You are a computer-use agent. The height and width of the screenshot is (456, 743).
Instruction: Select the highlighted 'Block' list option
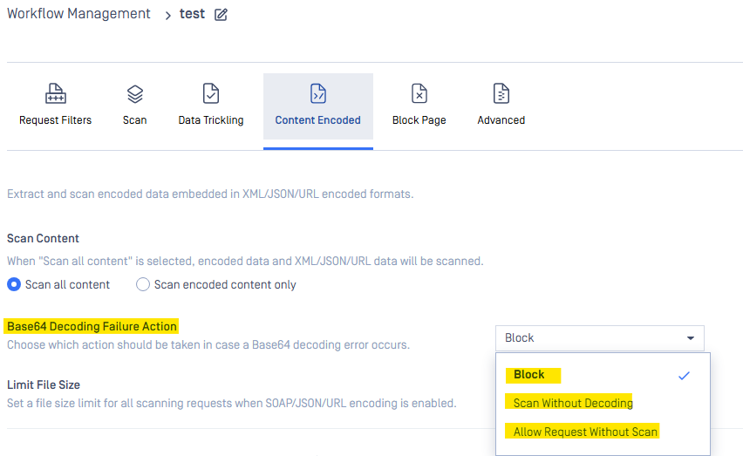point(529,375)
